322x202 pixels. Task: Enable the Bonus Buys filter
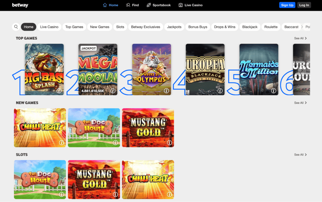point(198,27)
